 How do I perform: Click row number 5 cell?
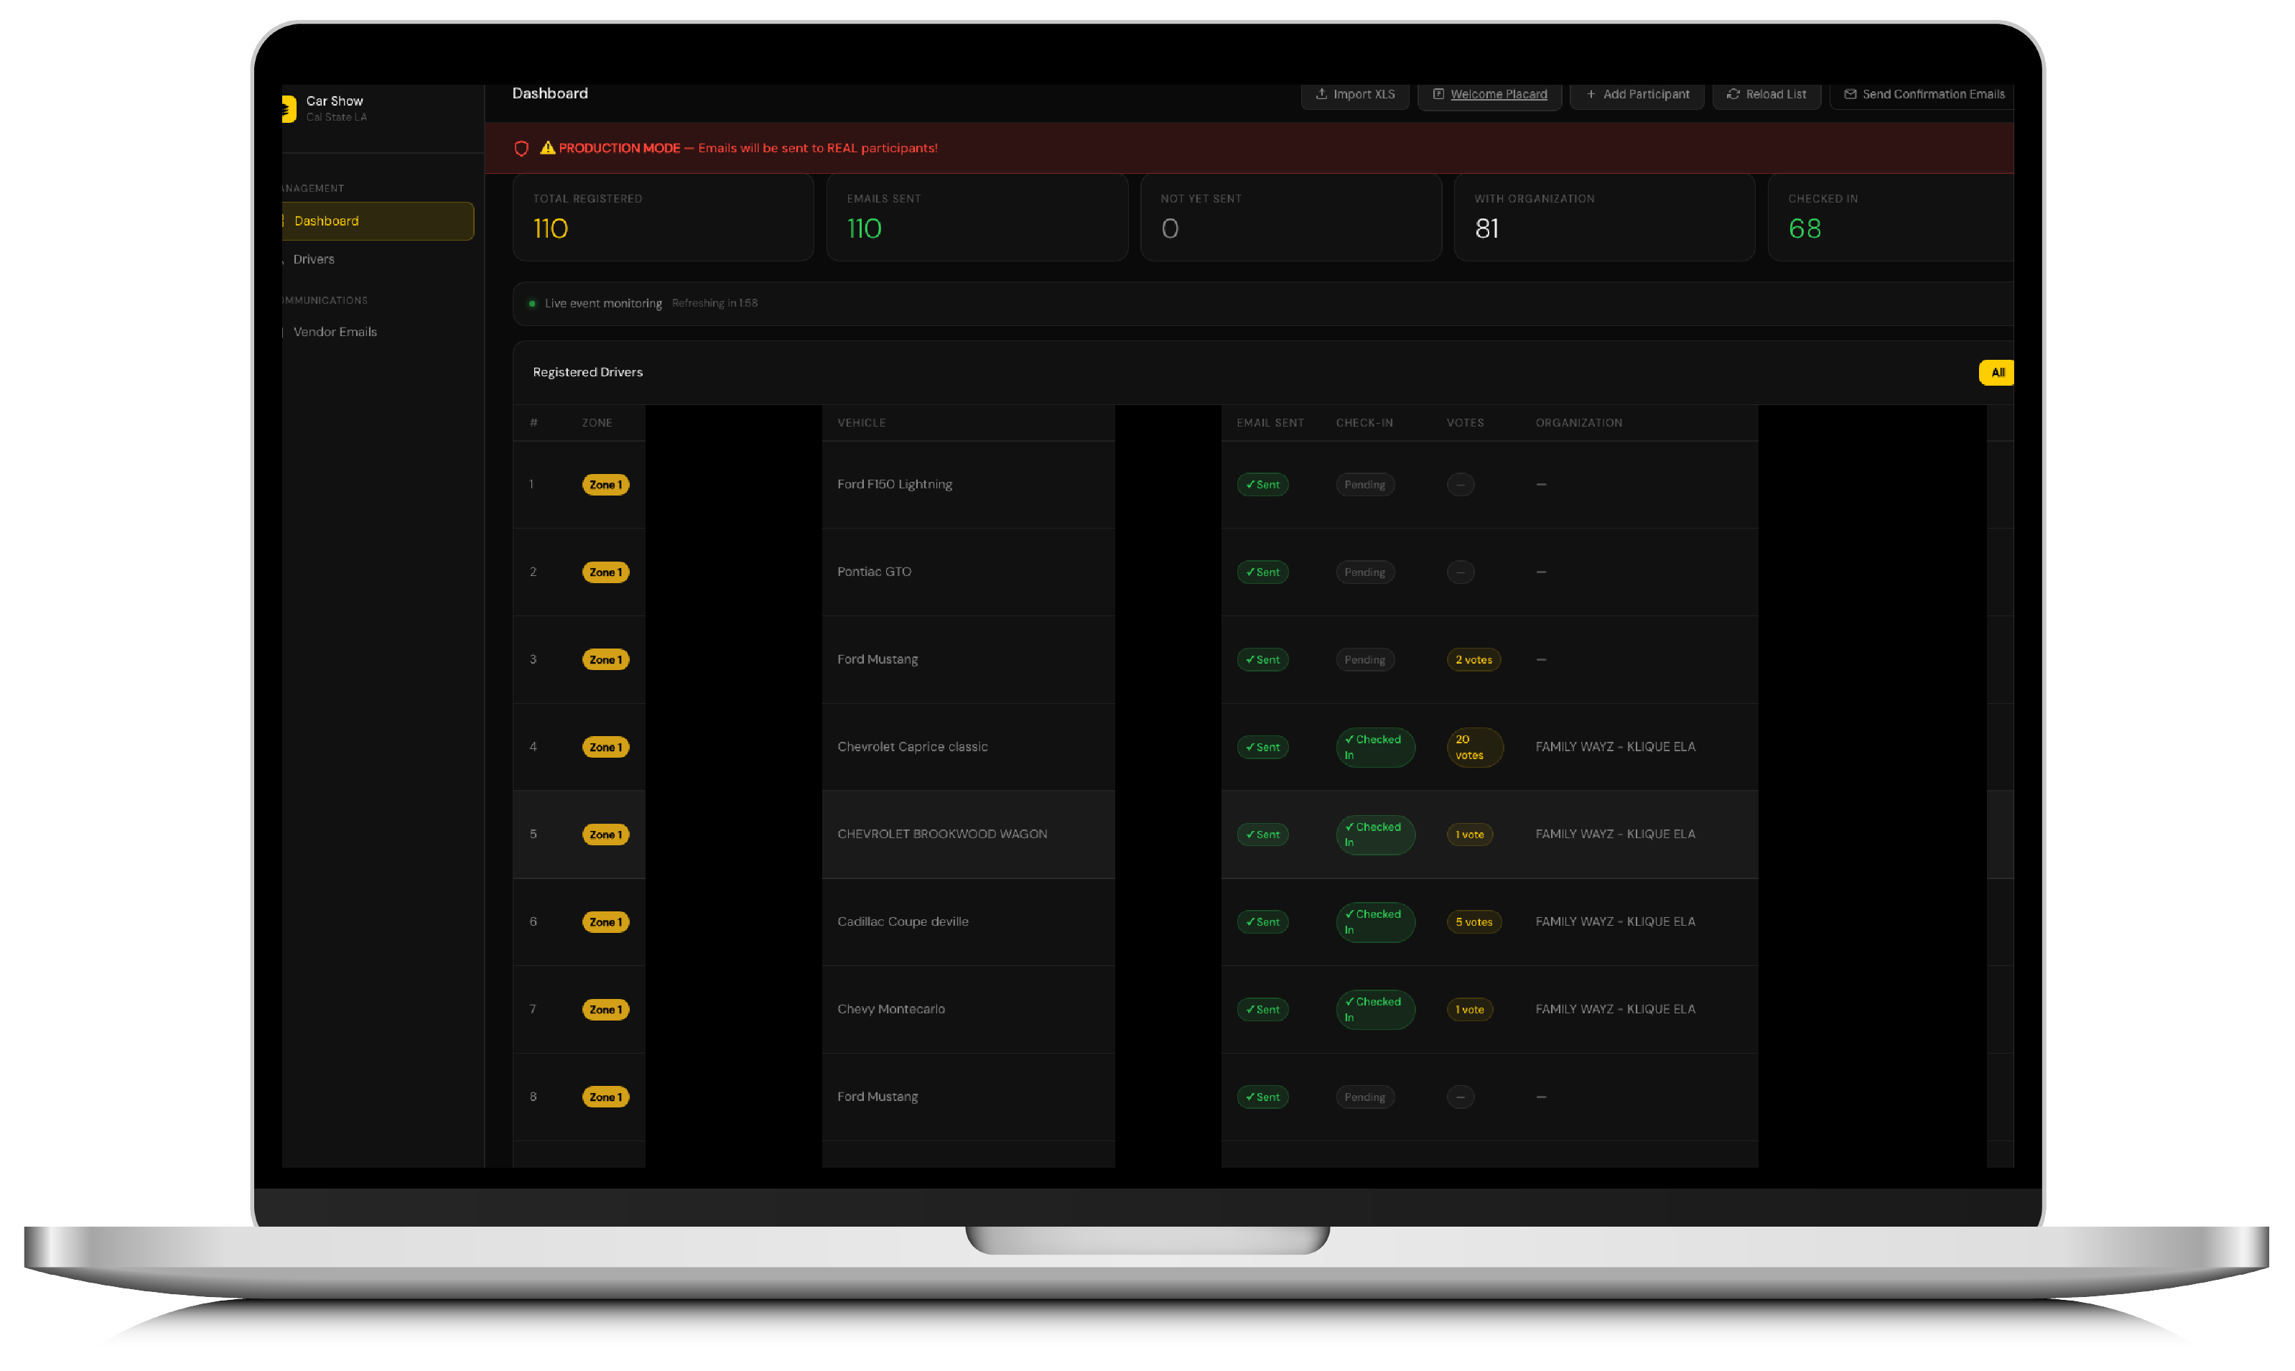pyautogui.click(x=533, y=835)
